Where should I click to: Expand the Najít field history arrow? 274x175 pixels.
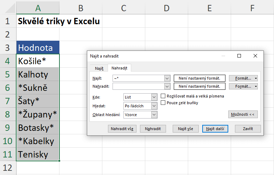[167, 78]
